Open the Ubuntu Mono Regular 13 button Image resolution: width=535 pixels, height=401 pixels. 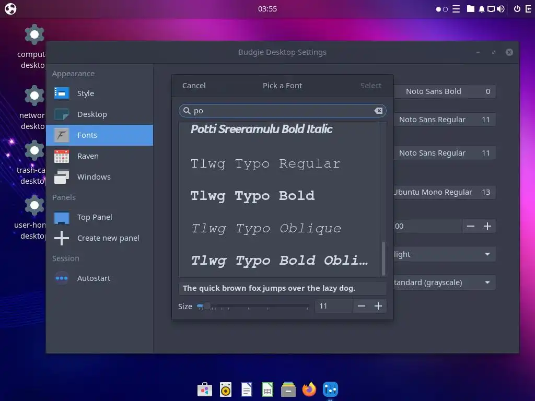445,192
